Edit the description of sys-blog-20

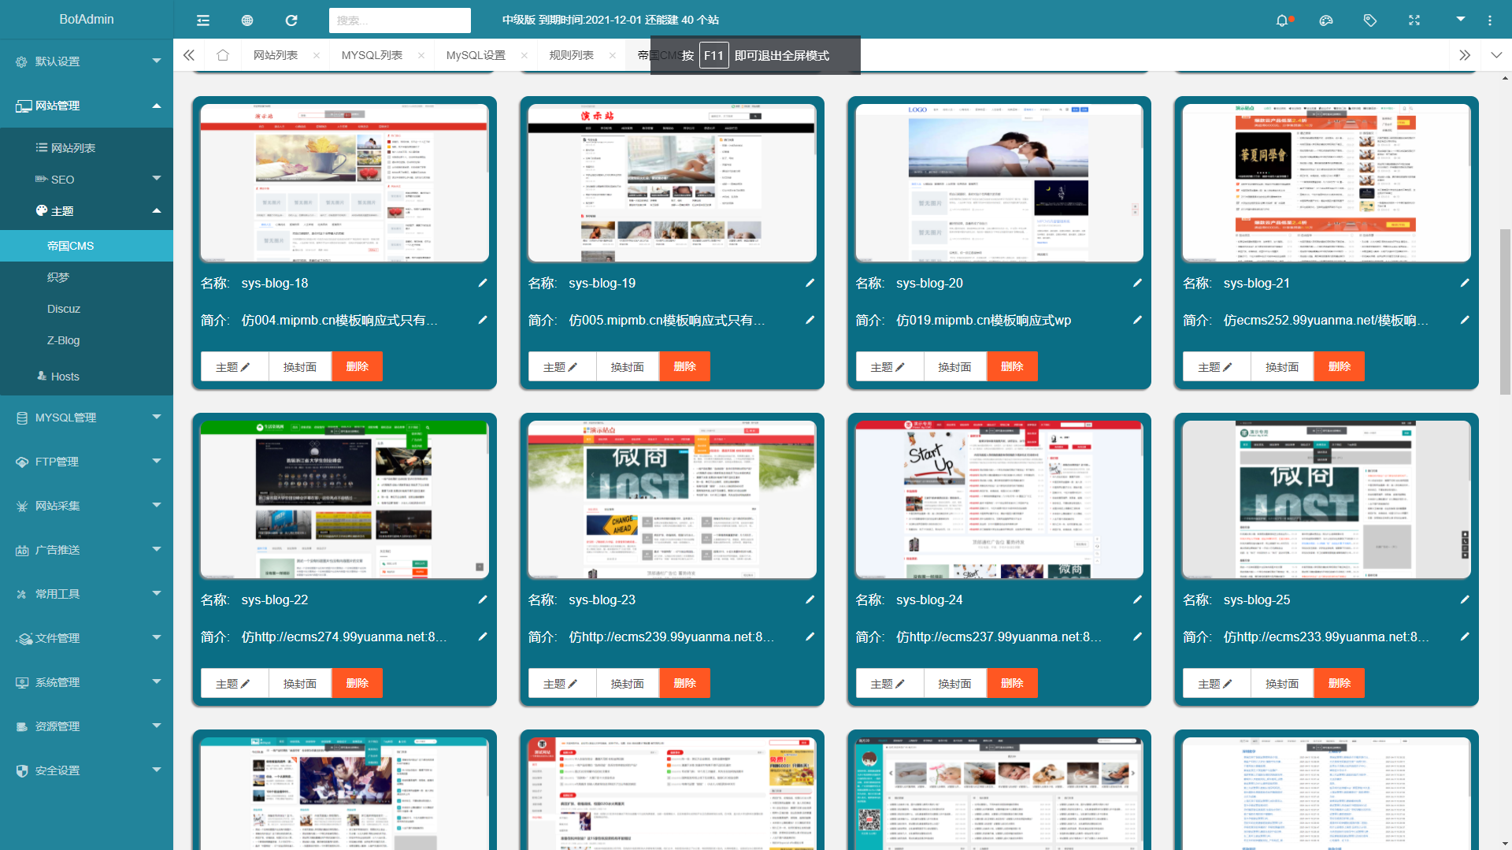pyautogui.click(x=1137, y=320)
